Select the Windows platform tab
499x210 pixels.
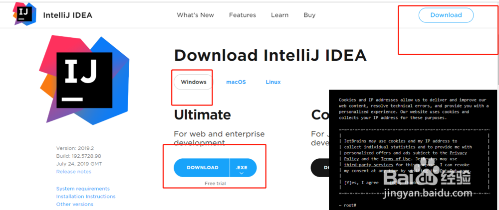pyautogui.click(x=194, y=82)
